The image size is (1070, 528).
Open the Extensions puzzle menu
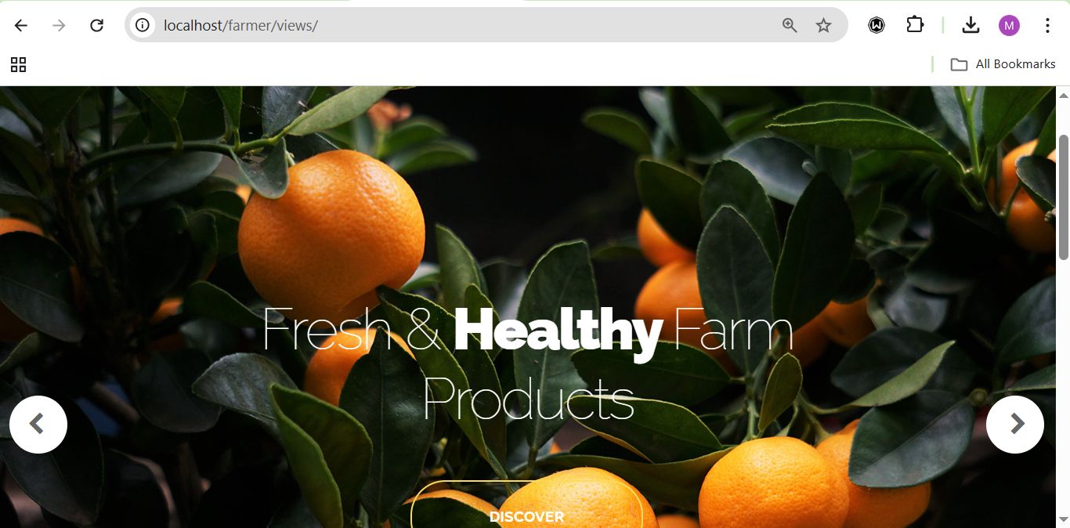915,25
